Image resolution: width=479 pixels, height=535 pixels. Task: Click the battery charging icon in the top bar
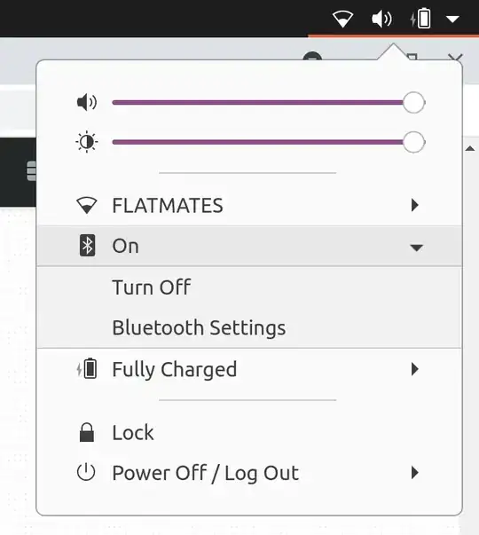coord(420,18)
